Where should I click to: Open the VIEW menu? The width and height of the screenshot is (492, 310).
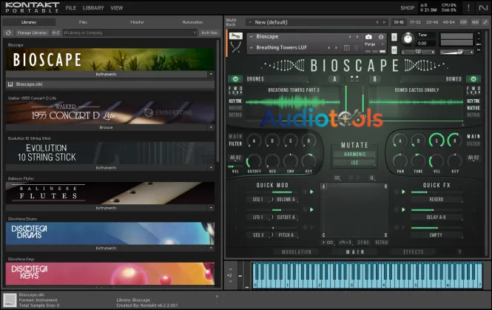coord(116,8)
